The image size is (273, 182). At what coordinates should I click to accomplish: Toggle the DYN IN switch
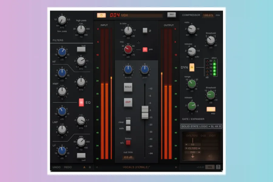point(192,66)
